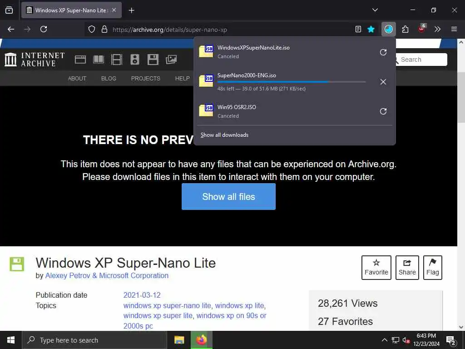Go back with the back arrow
The image size is (465, 349).
coord(11,29)
